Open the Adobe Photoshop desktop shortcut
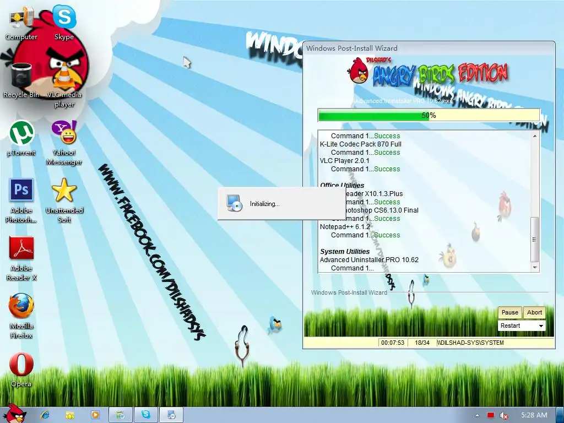564x423 pixels. click(x=21, y=200)
